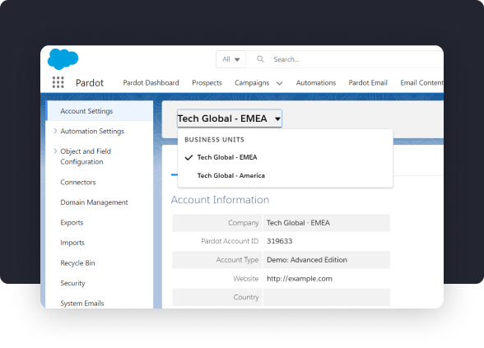The width and height of the screenshot is (484, 348).
Task: Click the search magnifier icon
Action: pyautogui.click(x=260, y=59)
